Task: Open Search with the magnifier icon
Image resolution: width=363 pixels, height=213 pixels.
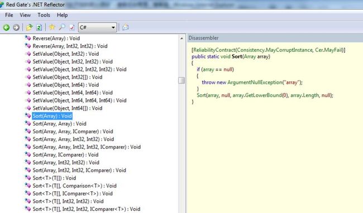Action: click(62, 27)
